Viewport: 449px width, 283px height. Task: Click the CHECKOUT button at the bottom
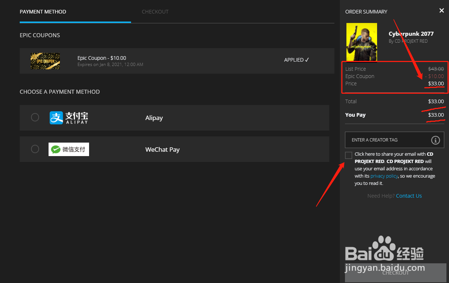pos(396,273)
